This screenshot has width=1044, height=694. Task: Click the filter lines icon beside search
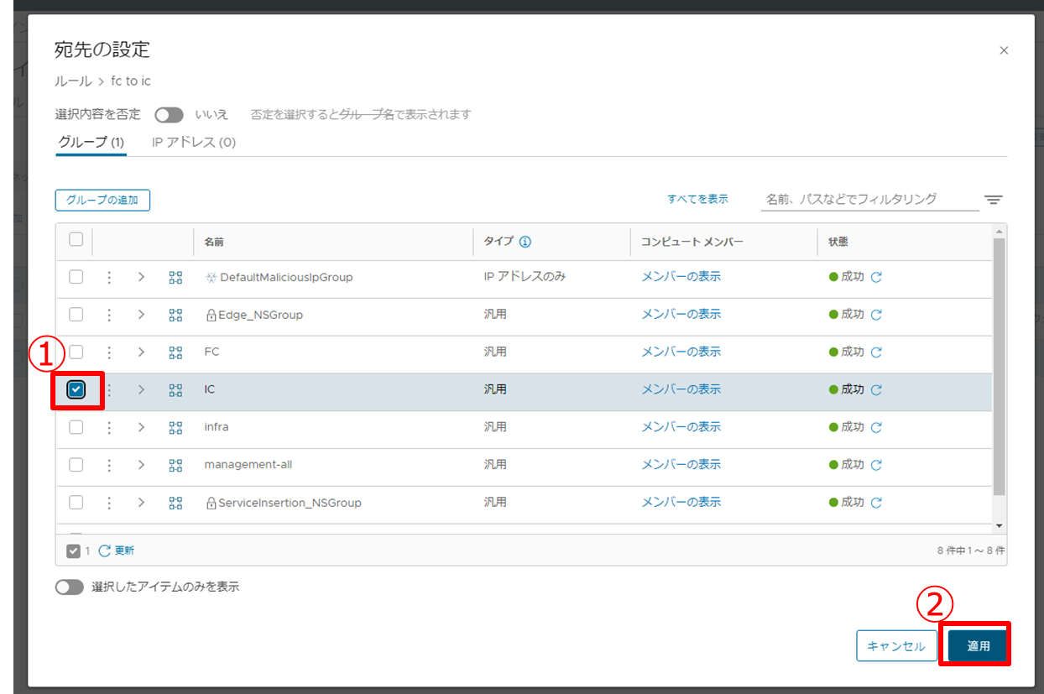(x=994, y=200)
